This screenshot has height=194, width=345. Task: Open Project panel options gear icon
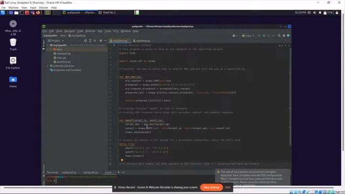coord(101,41)
